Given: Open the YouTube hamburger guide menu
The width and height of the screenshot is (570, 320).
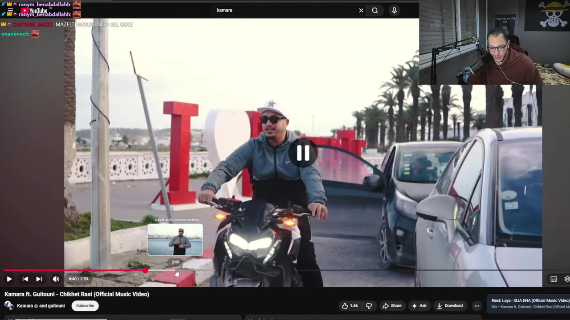Looking at the screenshot, I should coord(10,11).
